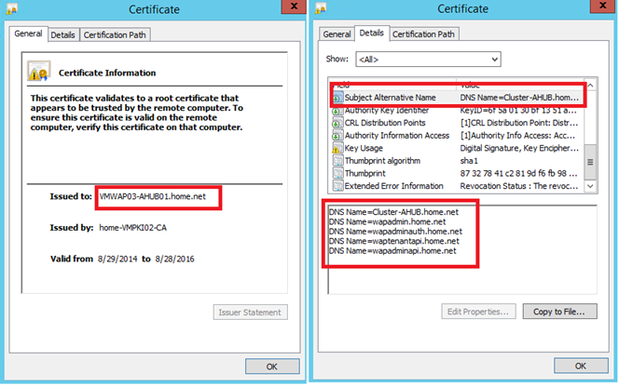Click the sha1 thumbprint algorithm value
This screenshot has width=619, height=386.
click(x=469, y=161)
